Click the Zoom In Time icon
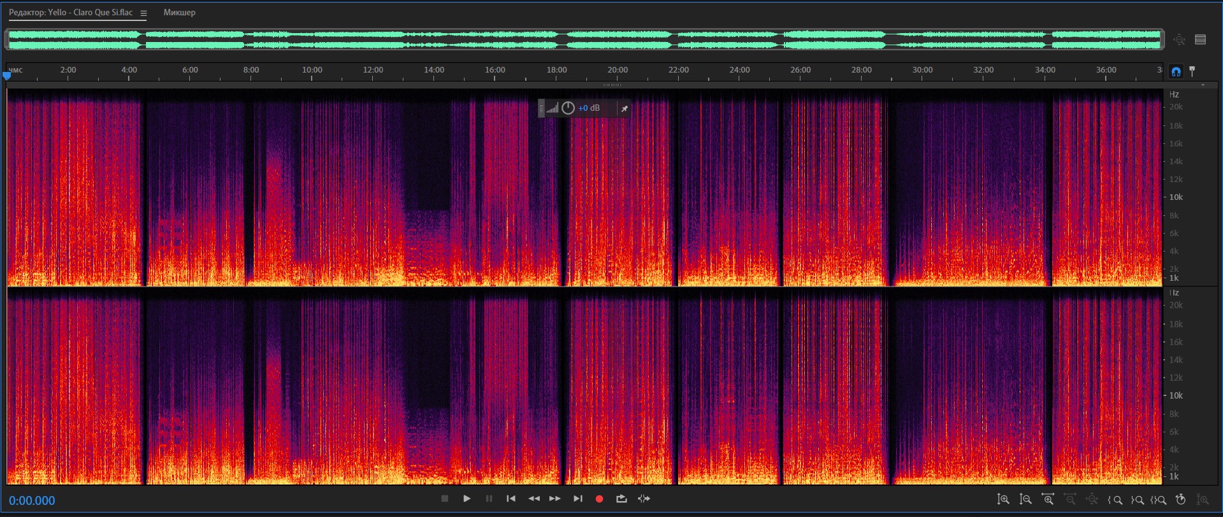The image size is (1223, 517). coord(1048,500)
